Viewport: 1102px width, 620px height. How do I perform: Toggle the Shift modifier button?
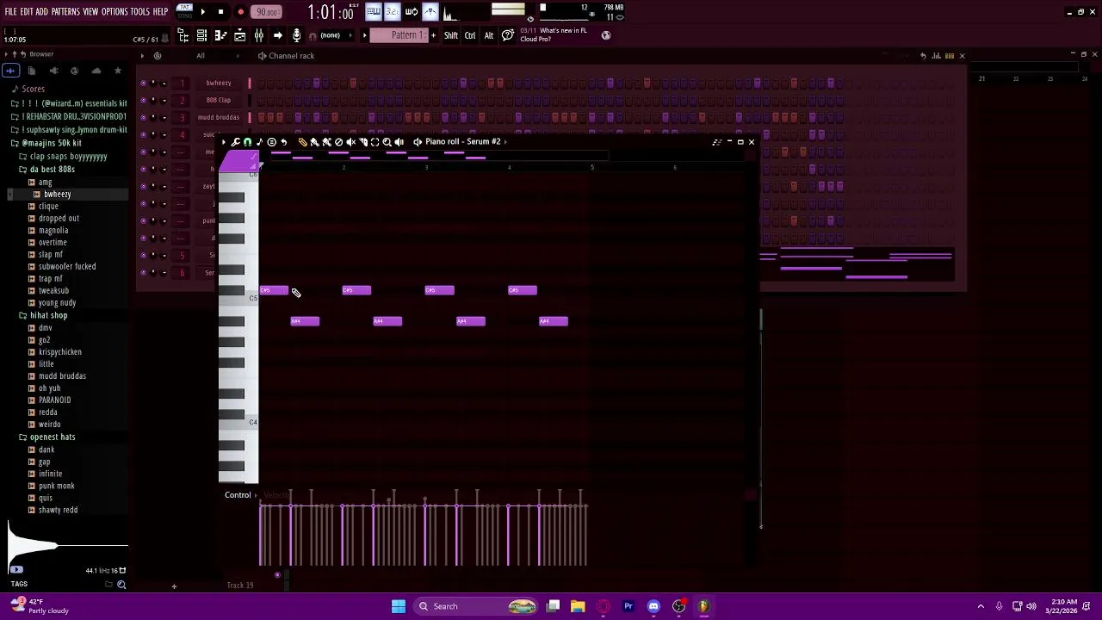tap(451, 35)
